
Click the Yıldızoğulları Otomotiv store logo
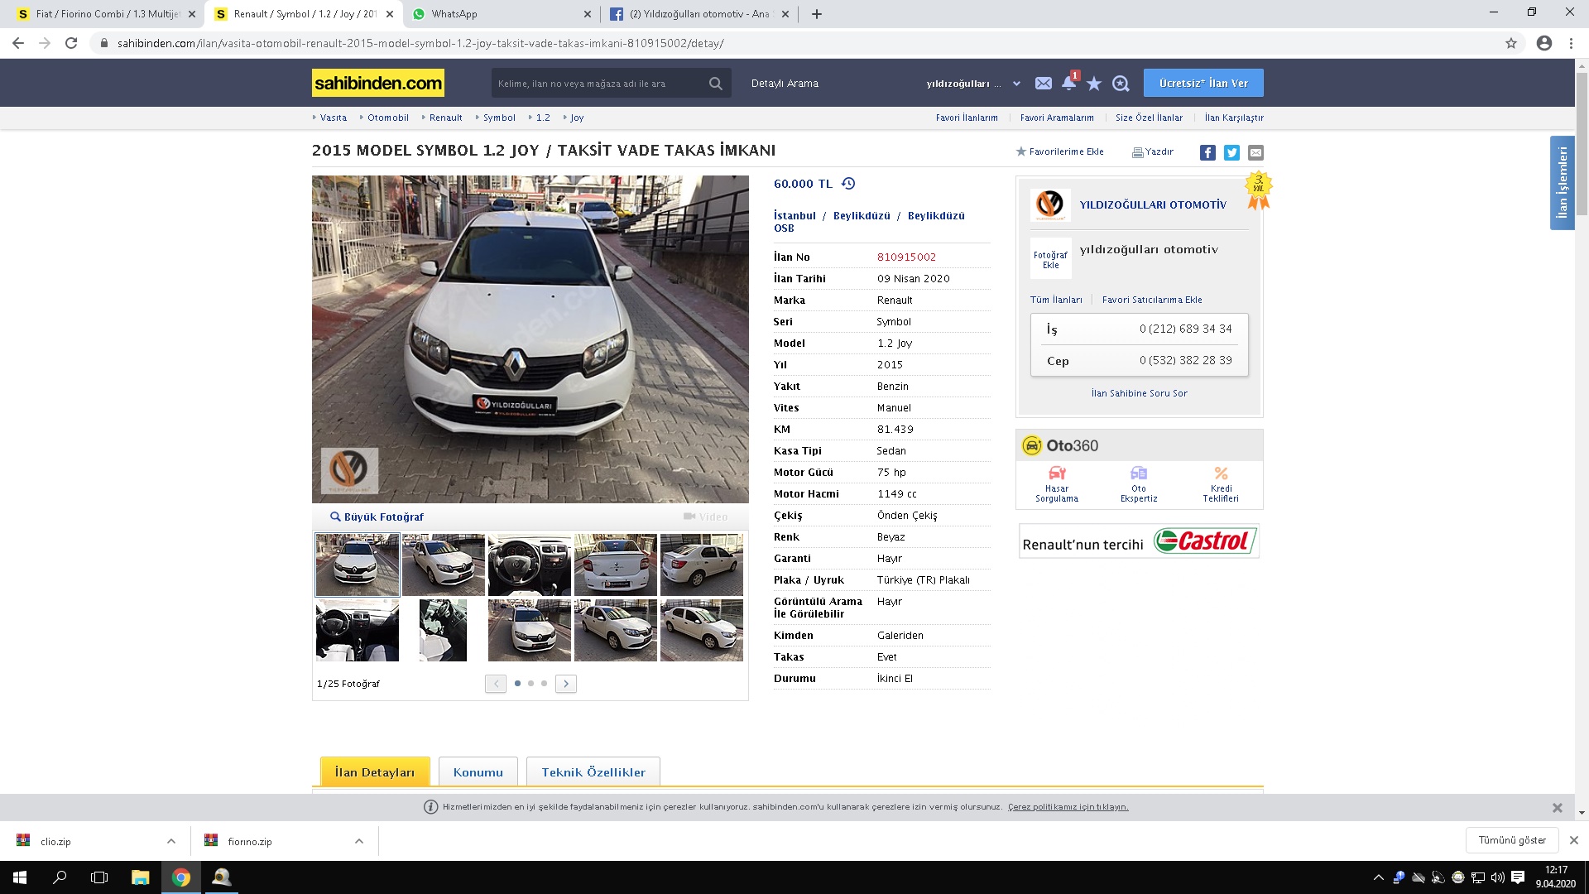tap(1050, 204)
